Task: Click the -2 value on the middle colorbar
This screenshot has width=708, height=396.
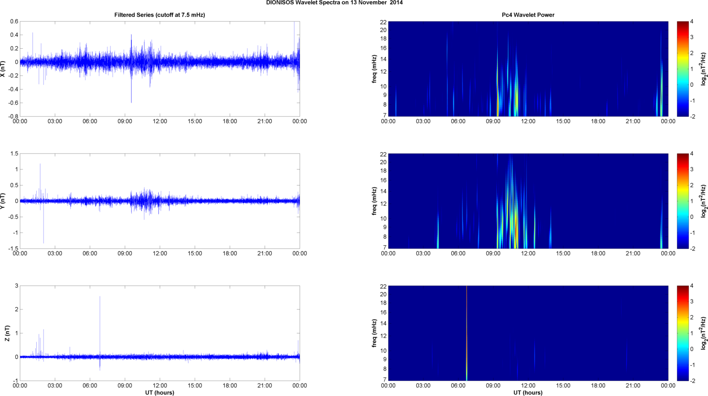Action: 692,249
